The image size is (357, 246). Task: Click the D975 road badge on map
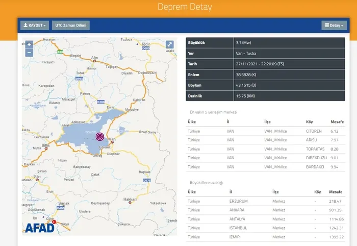pyautogui.click(x=147, y=180)
